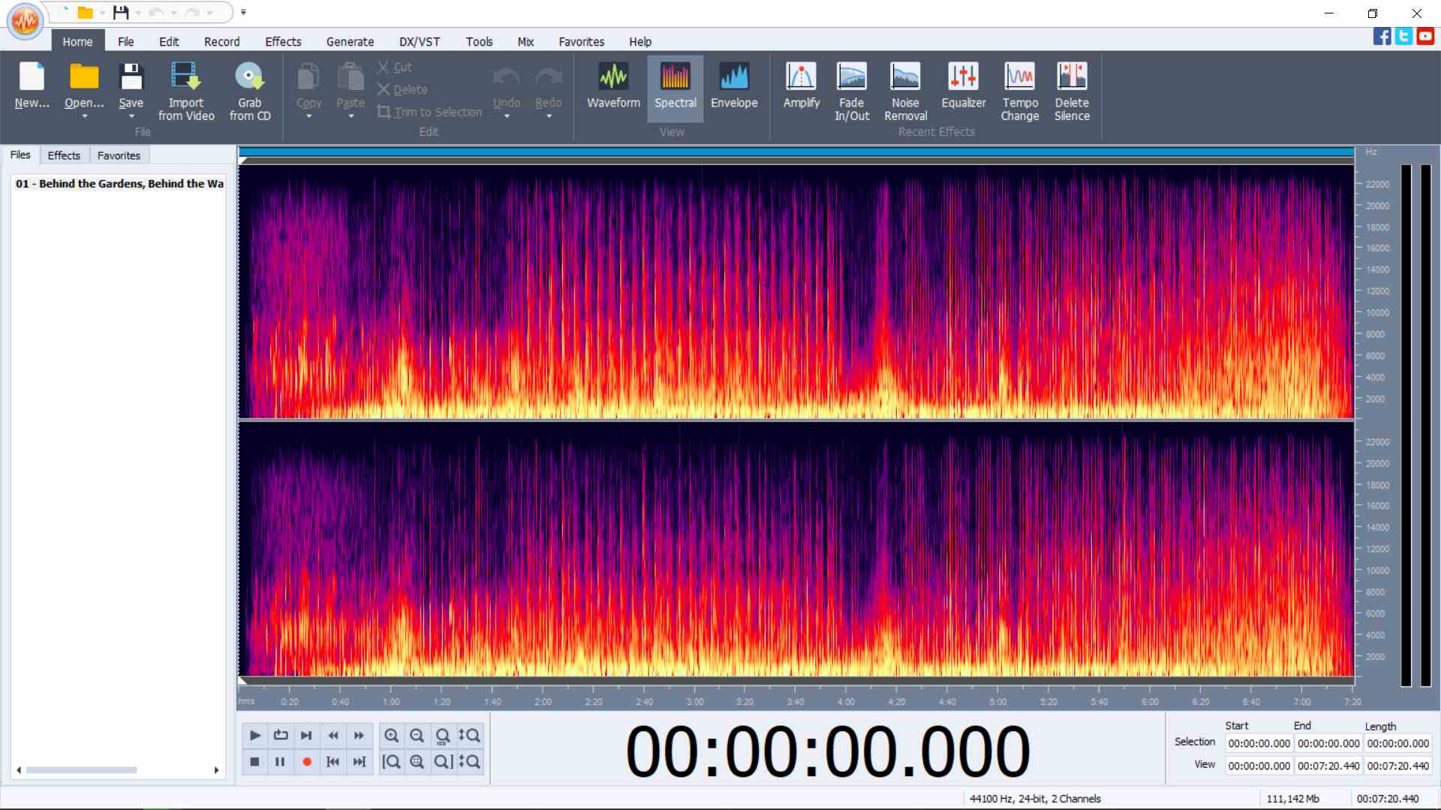Open the Tempo Change effect
This screenshot has width=1441, height=810.
tap(1019, 90)
